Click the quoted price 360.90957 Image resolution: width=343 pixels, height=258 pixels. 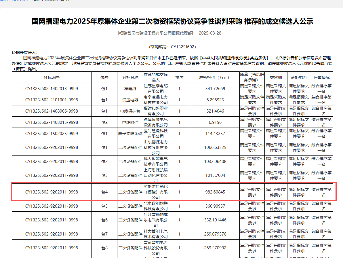[x=215, y=206]
